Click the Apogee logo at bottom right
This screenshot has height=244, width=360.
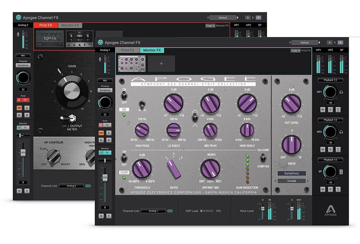[x=331, y=210]
